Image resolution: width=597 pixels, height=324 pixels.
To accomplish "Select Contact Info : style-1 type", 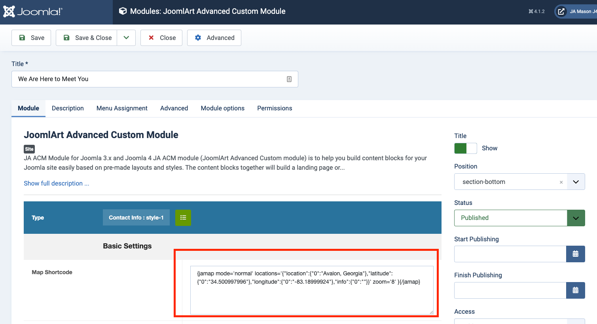I will tap(136, 218).
